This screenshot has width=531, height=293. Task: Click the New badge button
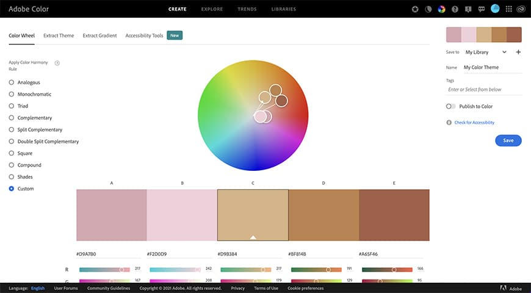175,35
